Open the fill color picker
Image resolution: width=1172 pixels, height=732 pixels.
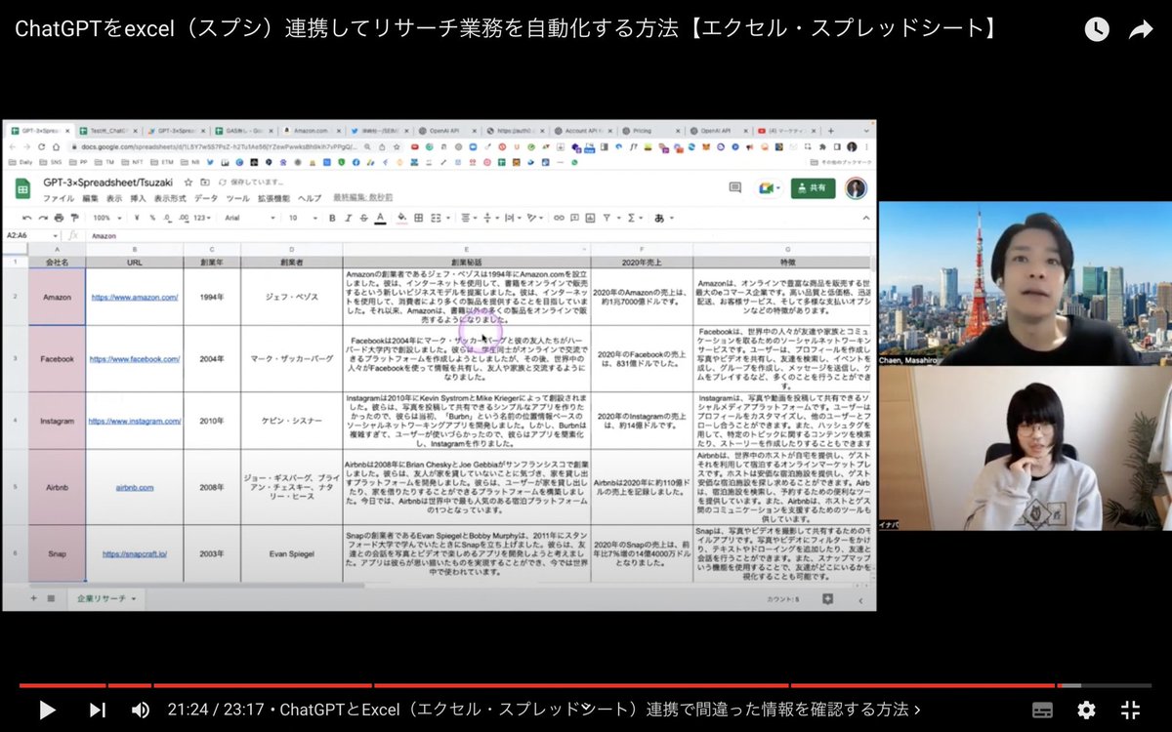coord(401,218)
